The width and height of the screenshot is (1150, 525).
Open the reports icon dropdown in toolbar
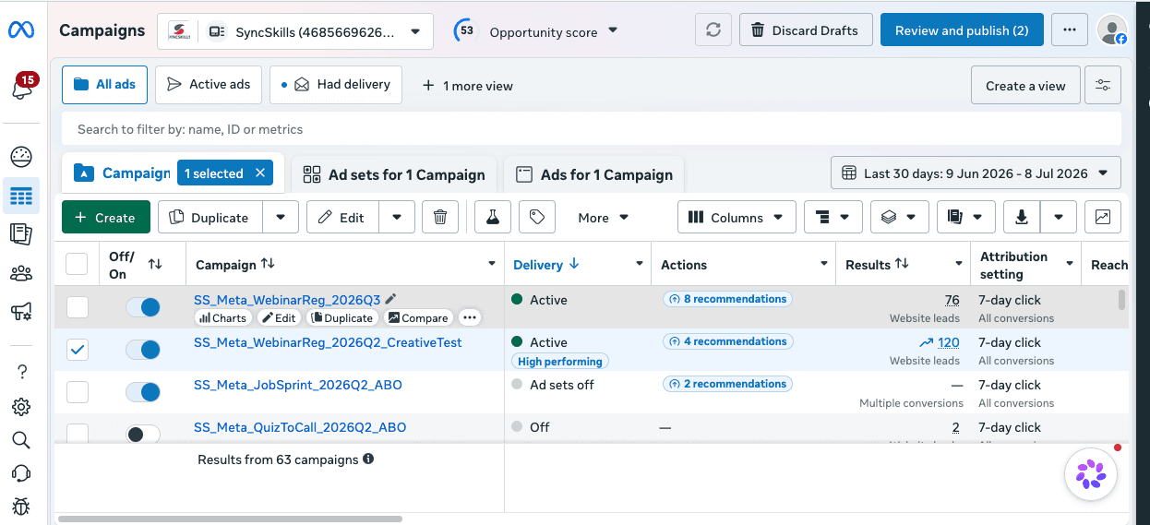966,218
